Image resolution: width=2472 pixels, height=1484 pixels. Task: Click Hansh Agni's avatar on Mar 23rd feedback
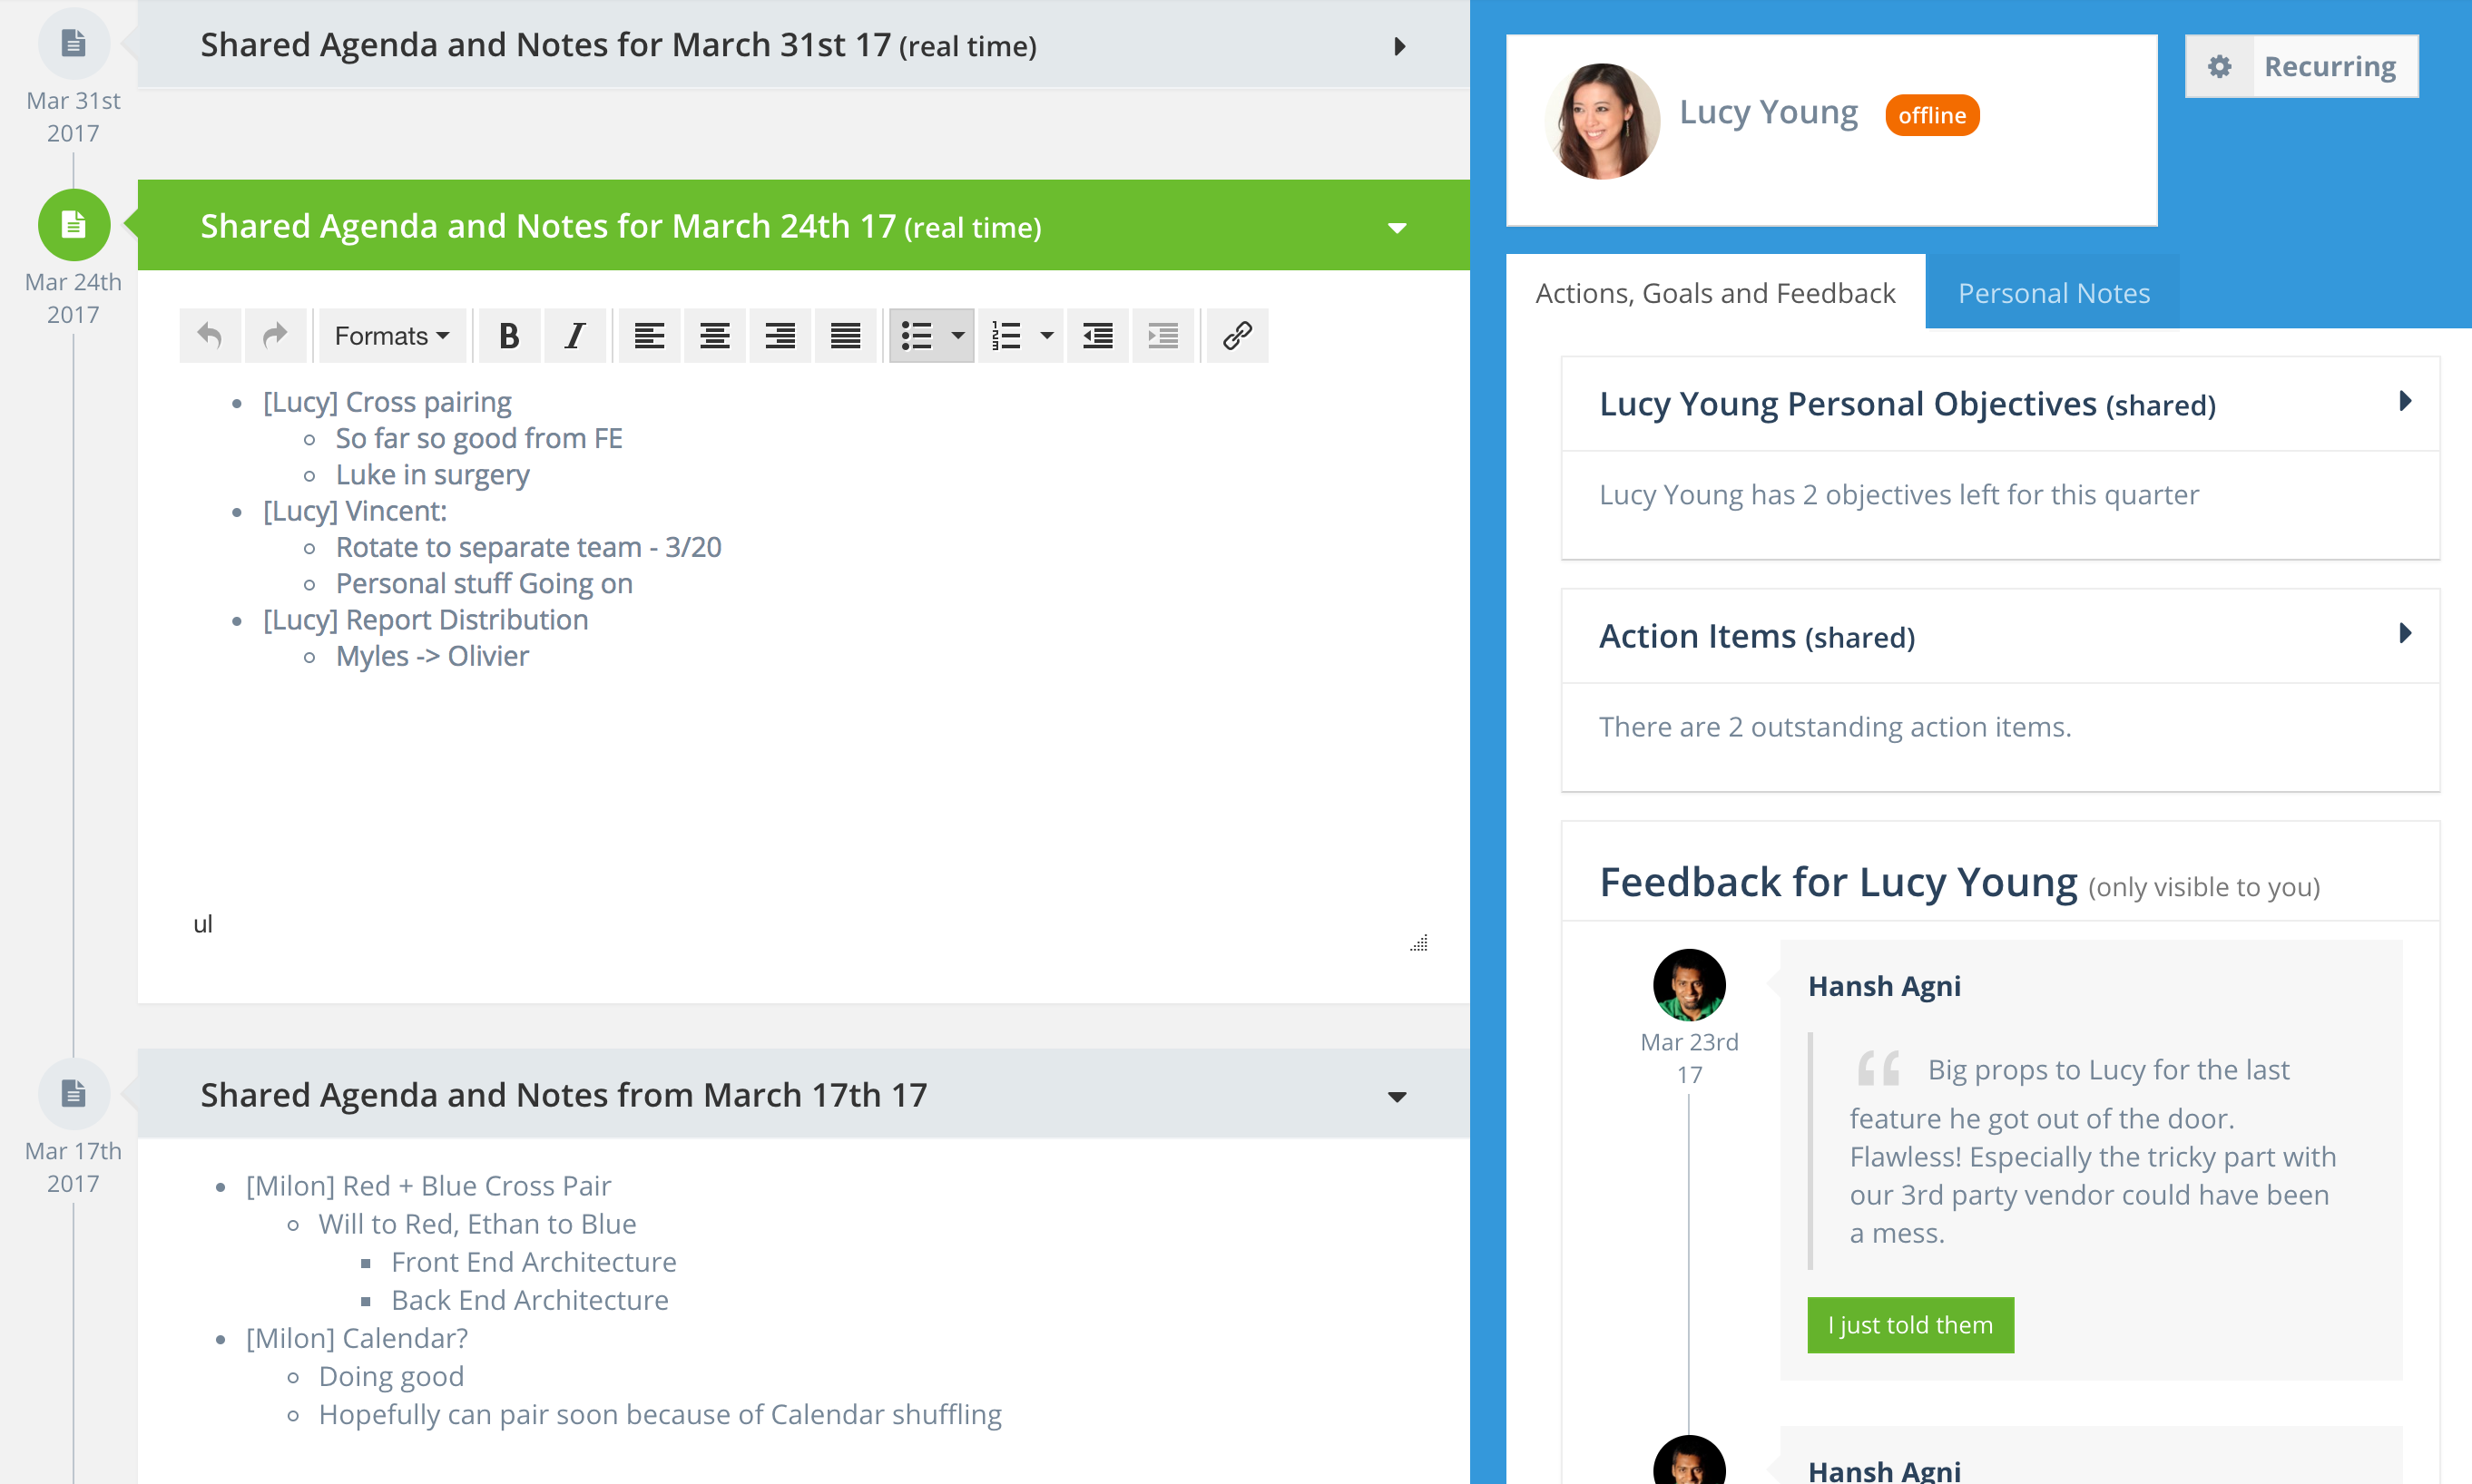tap(1689, 985)
